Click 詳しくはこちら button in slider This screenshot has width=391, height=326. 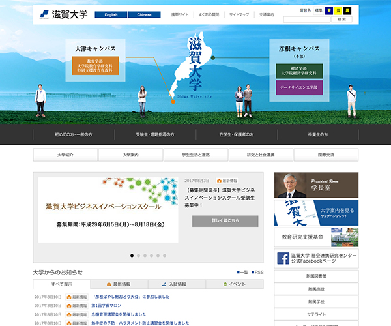[225, 221]
